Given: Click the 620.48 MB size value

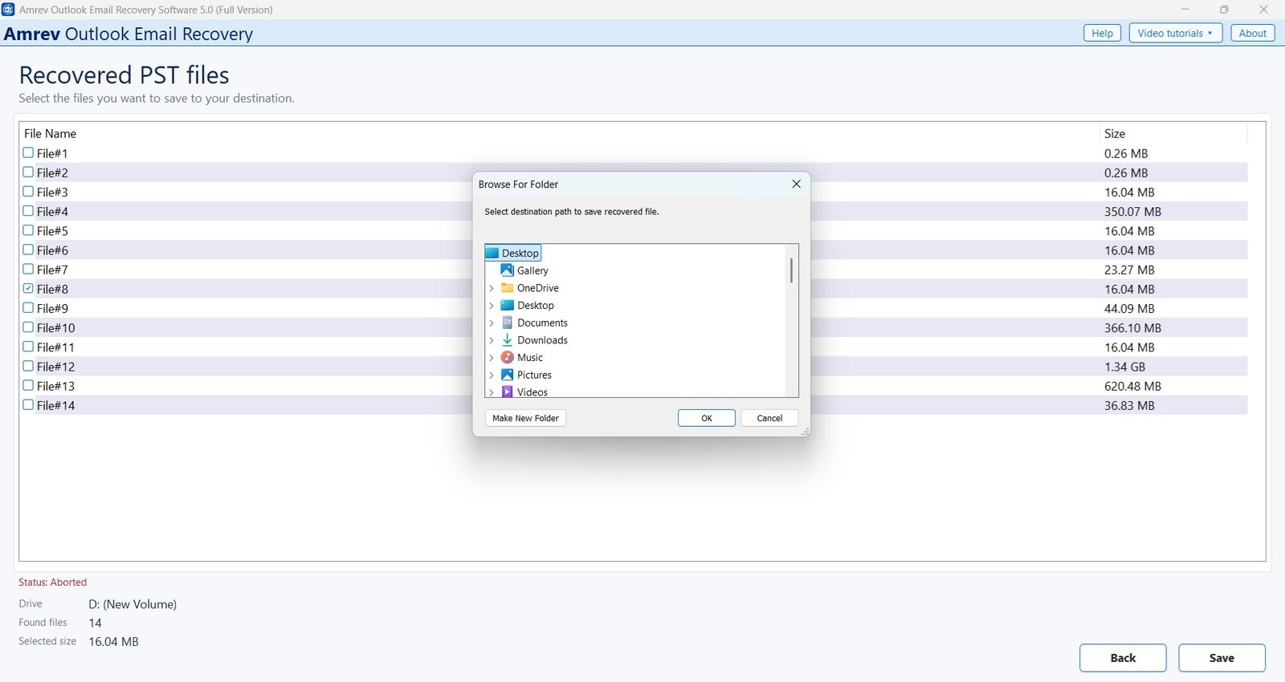Looking at the screenshot, I should point(1132,386).
